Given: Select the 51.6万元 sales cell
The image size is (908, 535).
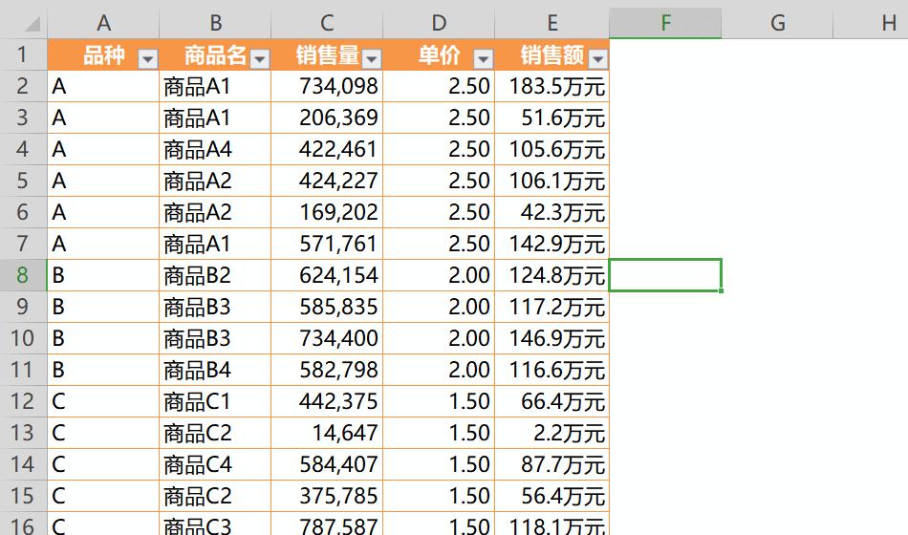Looking at the screenshot, I should pyautogui.click(x=551, y=118).
